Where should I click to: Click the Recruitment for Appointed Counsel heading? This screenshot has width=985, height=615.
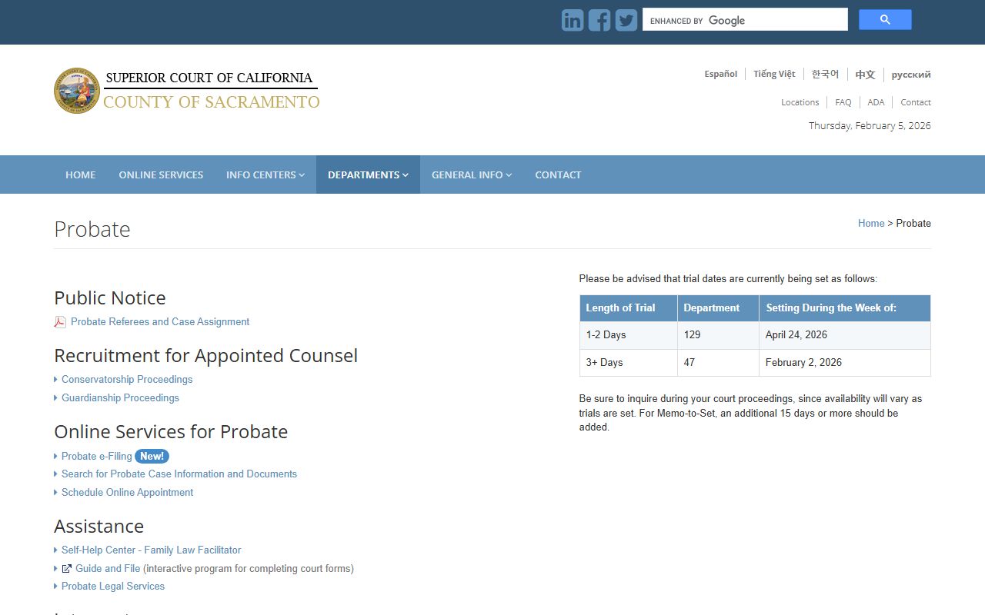pyautogui.click(x=206, y=355)
